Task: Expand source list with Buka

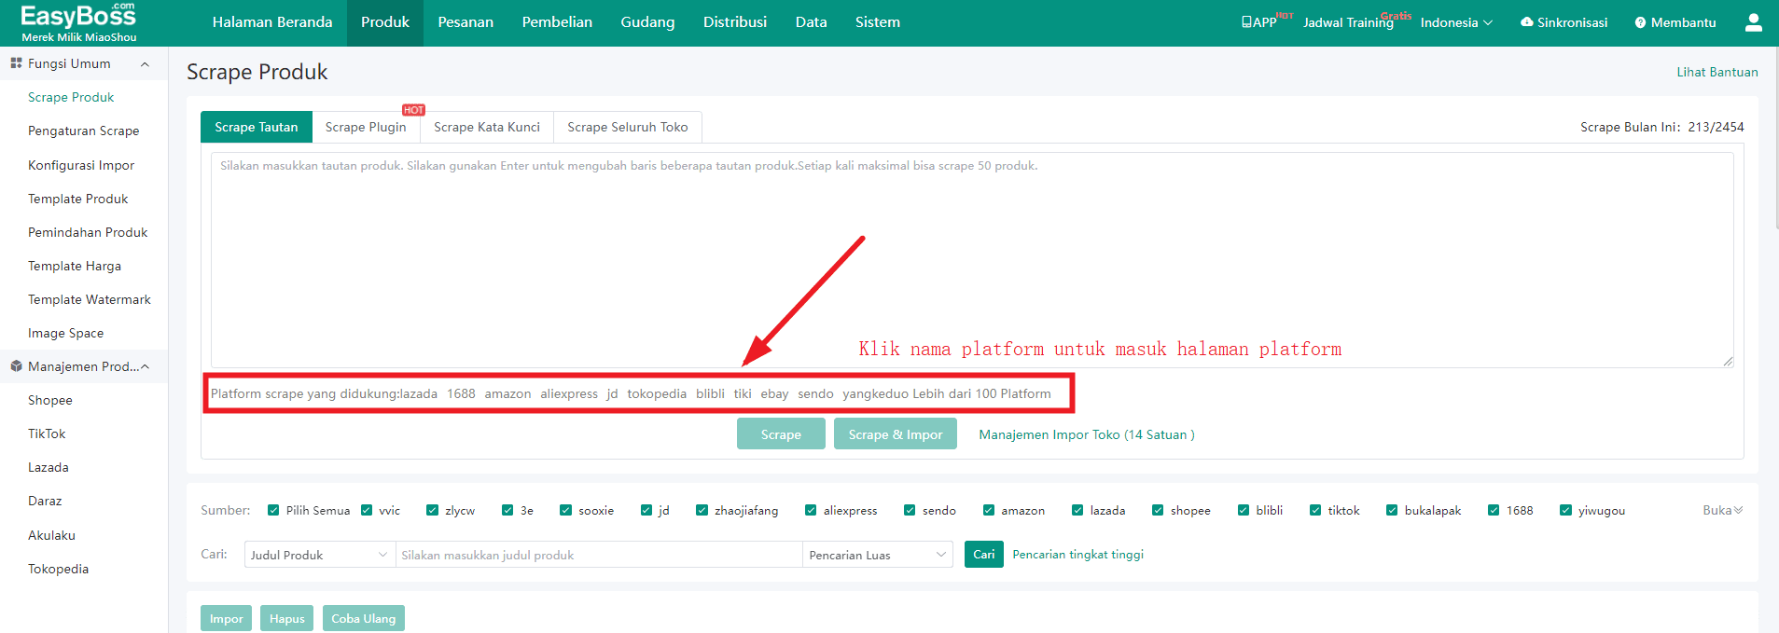Action: [1722, 510]
